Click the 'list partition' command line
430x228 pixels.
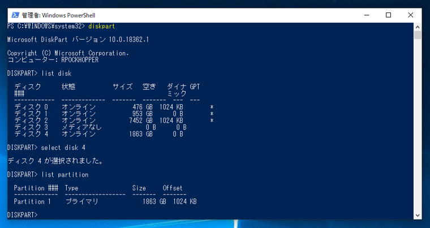(48, 174)
